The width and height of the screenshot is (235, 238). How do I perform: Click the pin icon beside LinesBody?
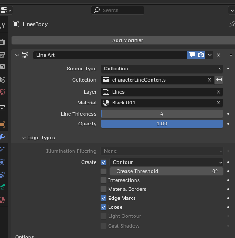[x=232, y=24]
